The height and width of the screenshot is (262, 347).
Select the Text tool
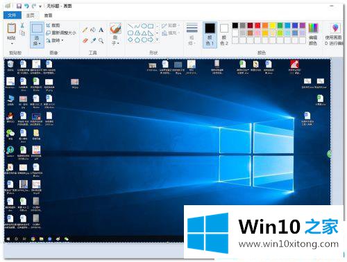pos(101,30)
